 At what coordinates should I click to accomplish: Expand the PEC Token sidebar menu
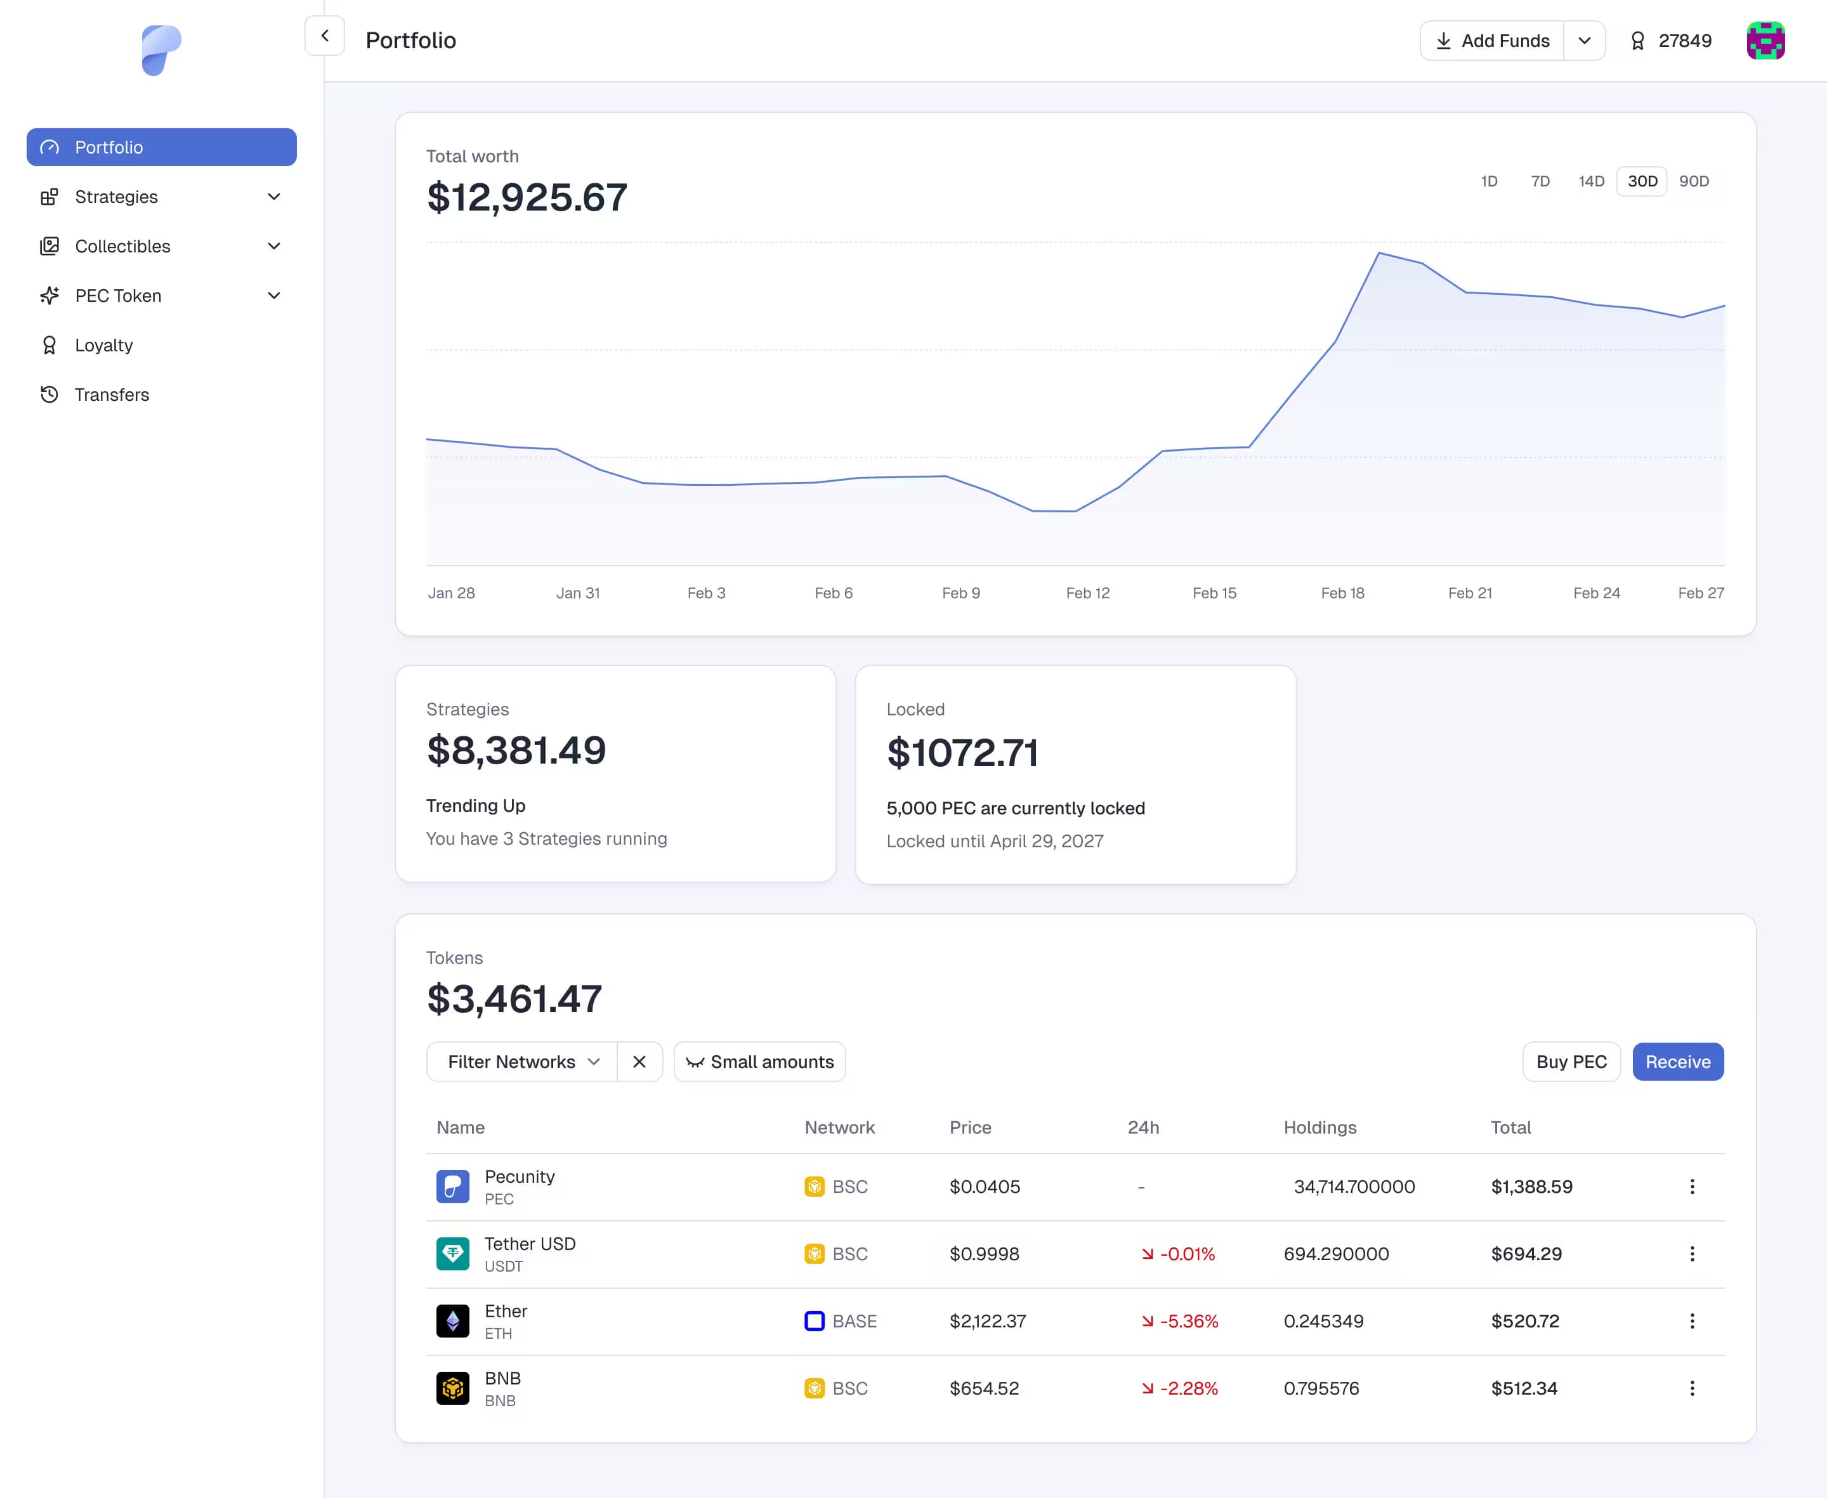(273, 295)
